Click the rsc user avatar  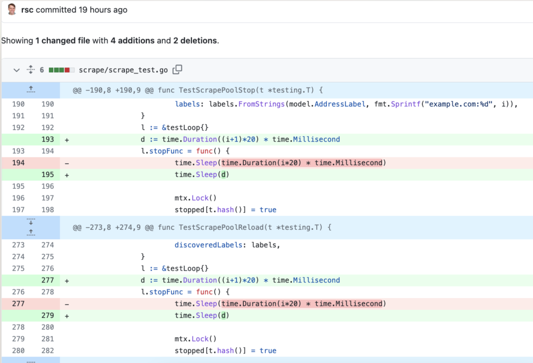coord(12,9)
